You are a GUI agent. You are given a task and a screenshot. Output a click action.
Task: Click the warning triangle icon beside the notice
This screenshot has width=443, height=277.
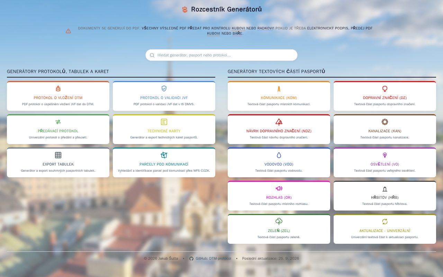click(69, 31)
